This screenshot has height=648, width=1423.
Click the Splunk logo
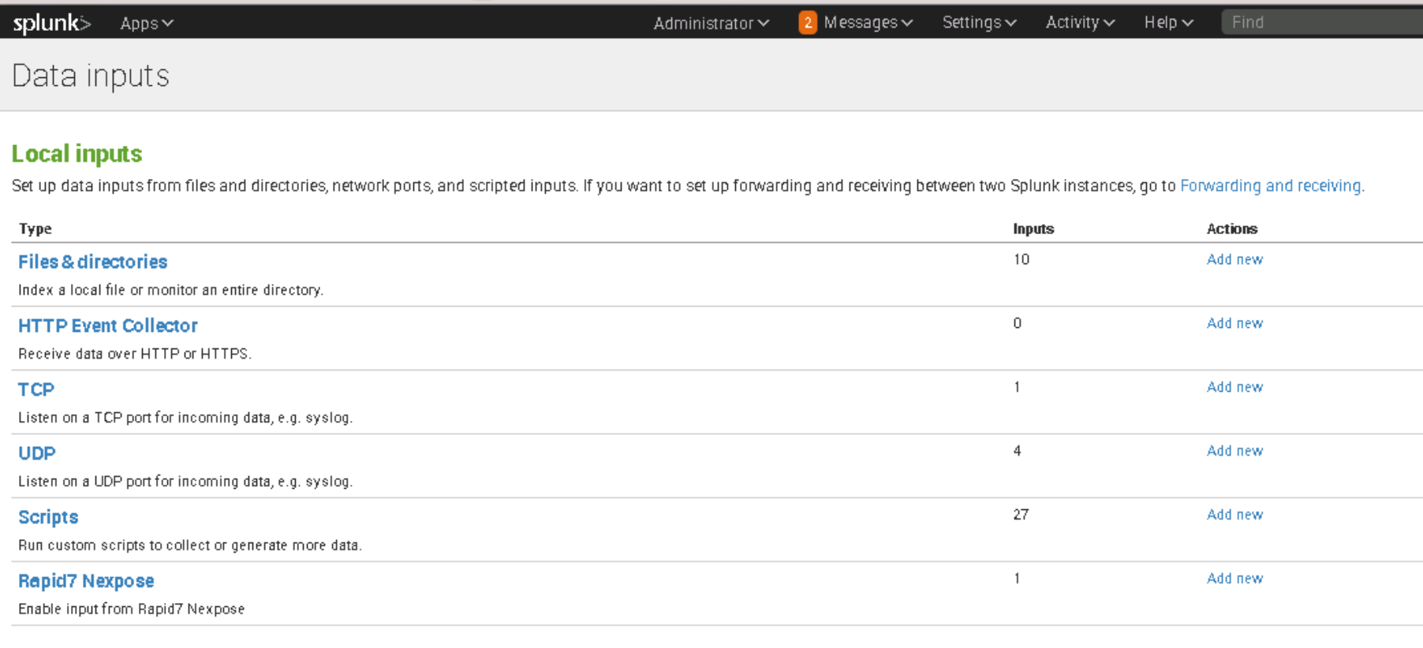point(51,23)
